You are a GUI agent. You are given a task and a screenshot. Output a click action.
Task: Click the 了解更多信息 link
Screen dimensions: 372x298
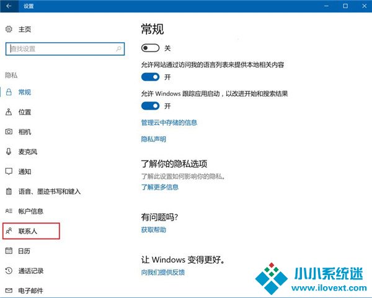160,187
